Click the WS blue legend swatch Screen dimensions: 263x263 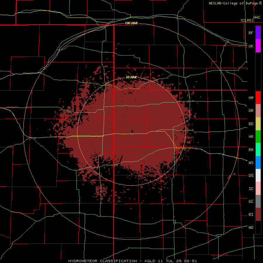pyautogui.click(x=258, y=162)
